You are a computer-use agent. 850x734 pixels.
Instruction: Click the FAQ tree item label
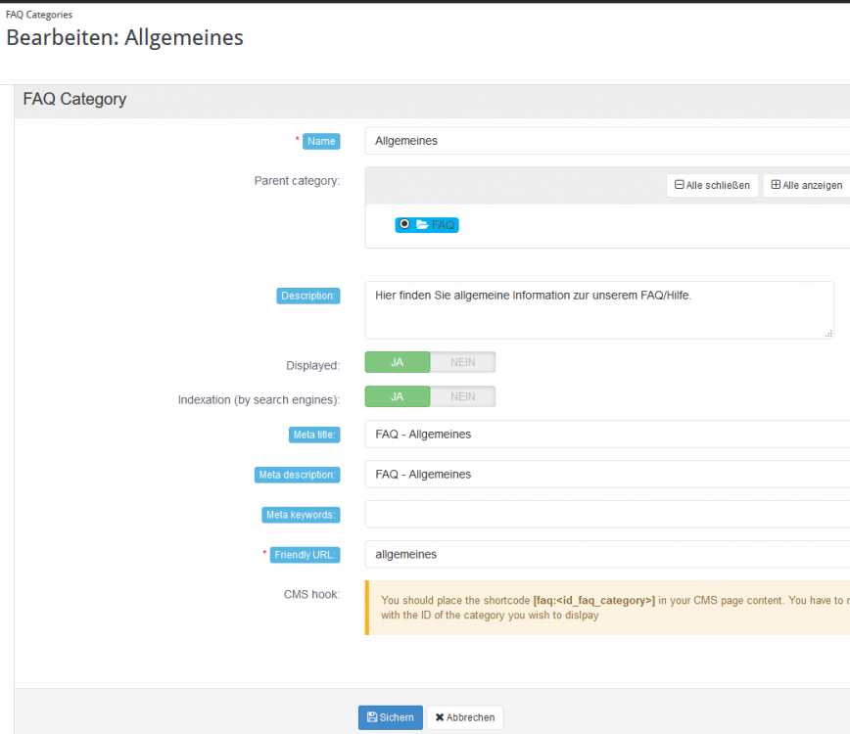[444, 224]
